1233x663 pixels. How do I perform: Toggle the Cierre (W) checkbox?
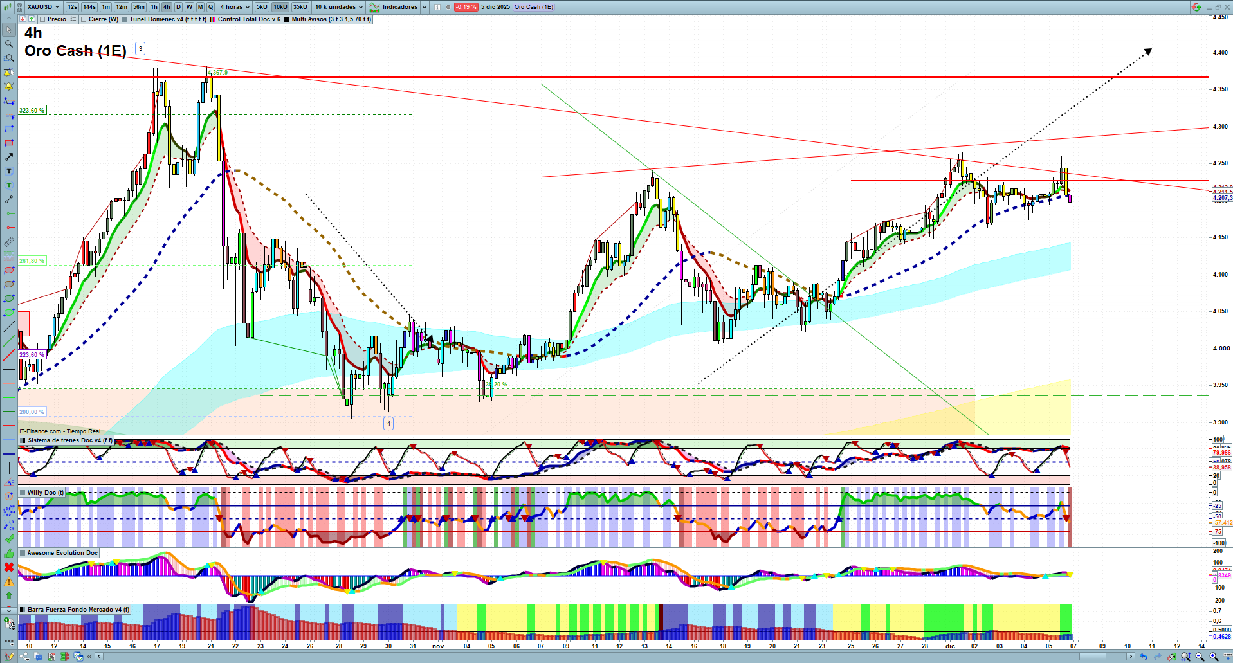(x=84, y=19)
